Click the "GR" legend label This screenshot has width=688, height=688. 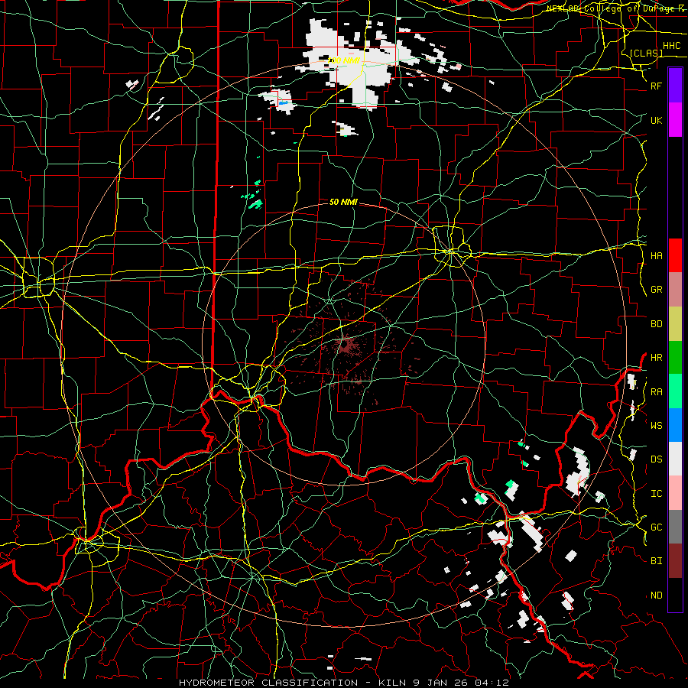point(656,290)
